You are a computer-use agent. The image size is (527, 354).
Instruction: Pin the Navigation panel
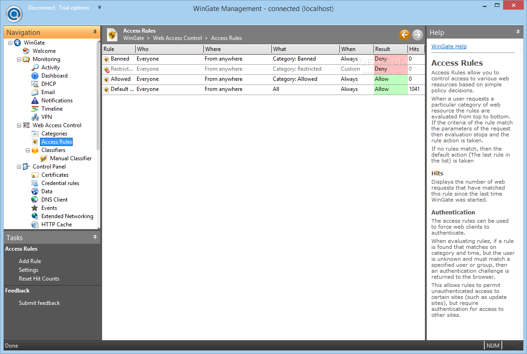[95, 32]
